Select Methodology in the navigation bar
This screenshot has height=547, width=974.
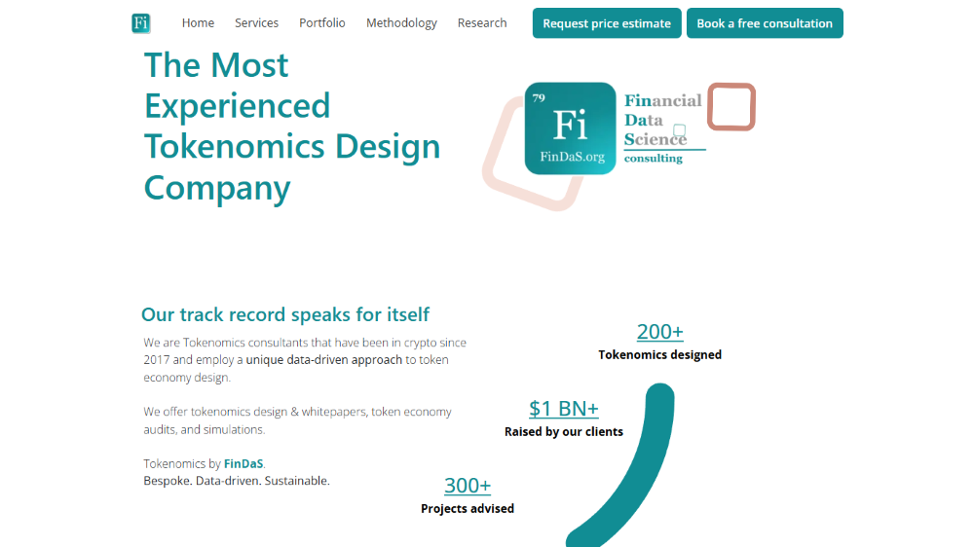click(402, 23)
